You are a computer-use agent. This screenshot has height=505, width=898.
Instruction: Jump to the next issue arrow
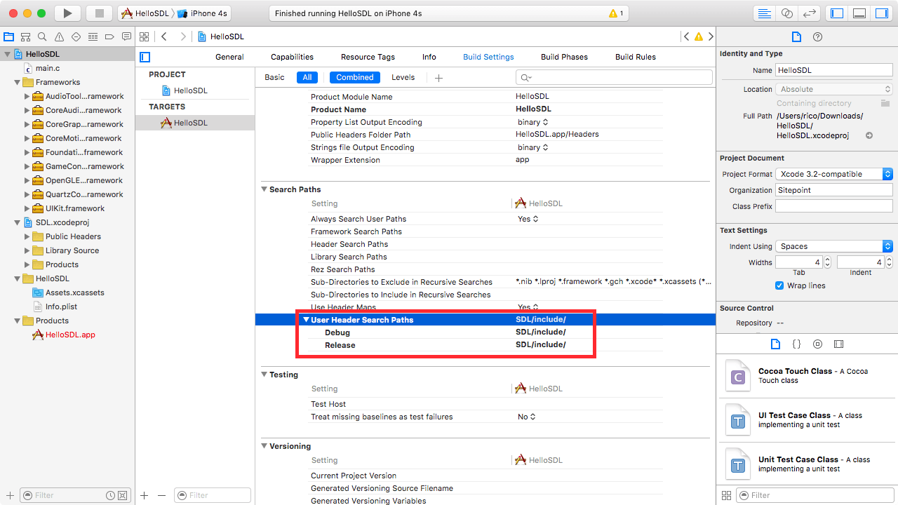[711, 36]
